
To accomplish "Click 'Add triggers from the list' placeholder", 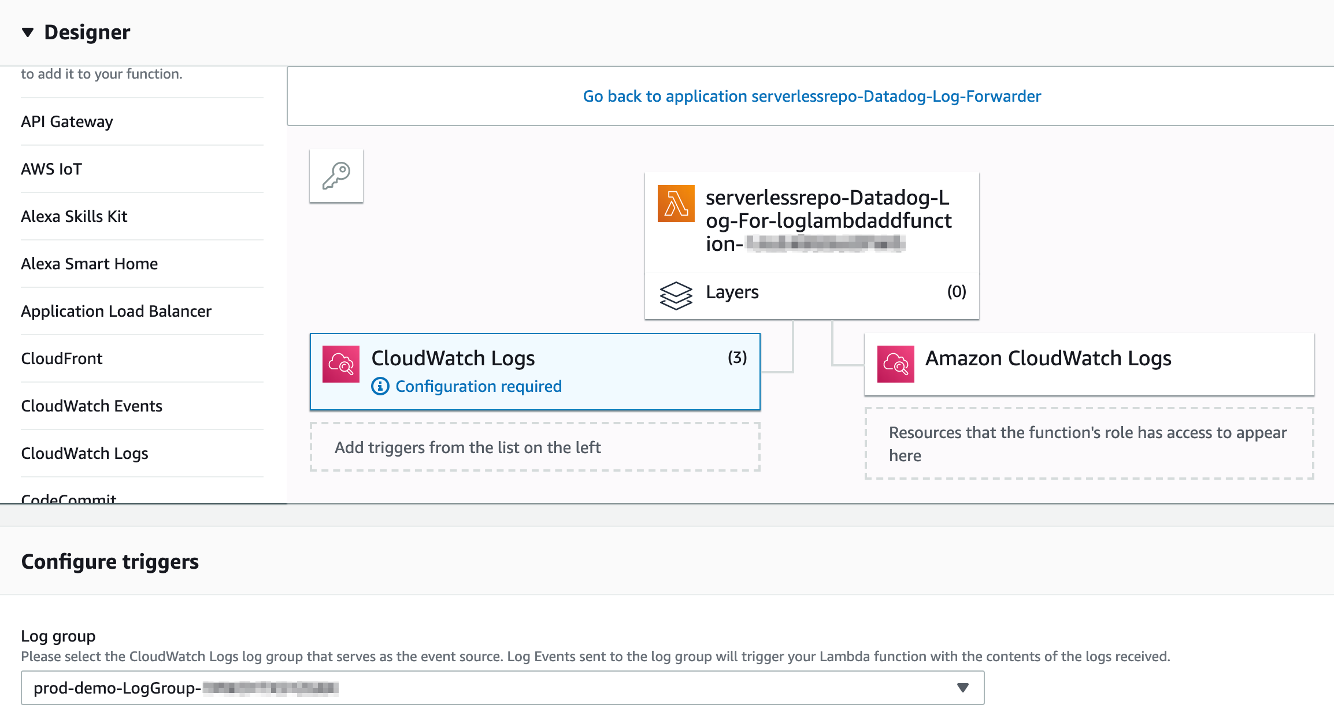I will coord(535,447).
